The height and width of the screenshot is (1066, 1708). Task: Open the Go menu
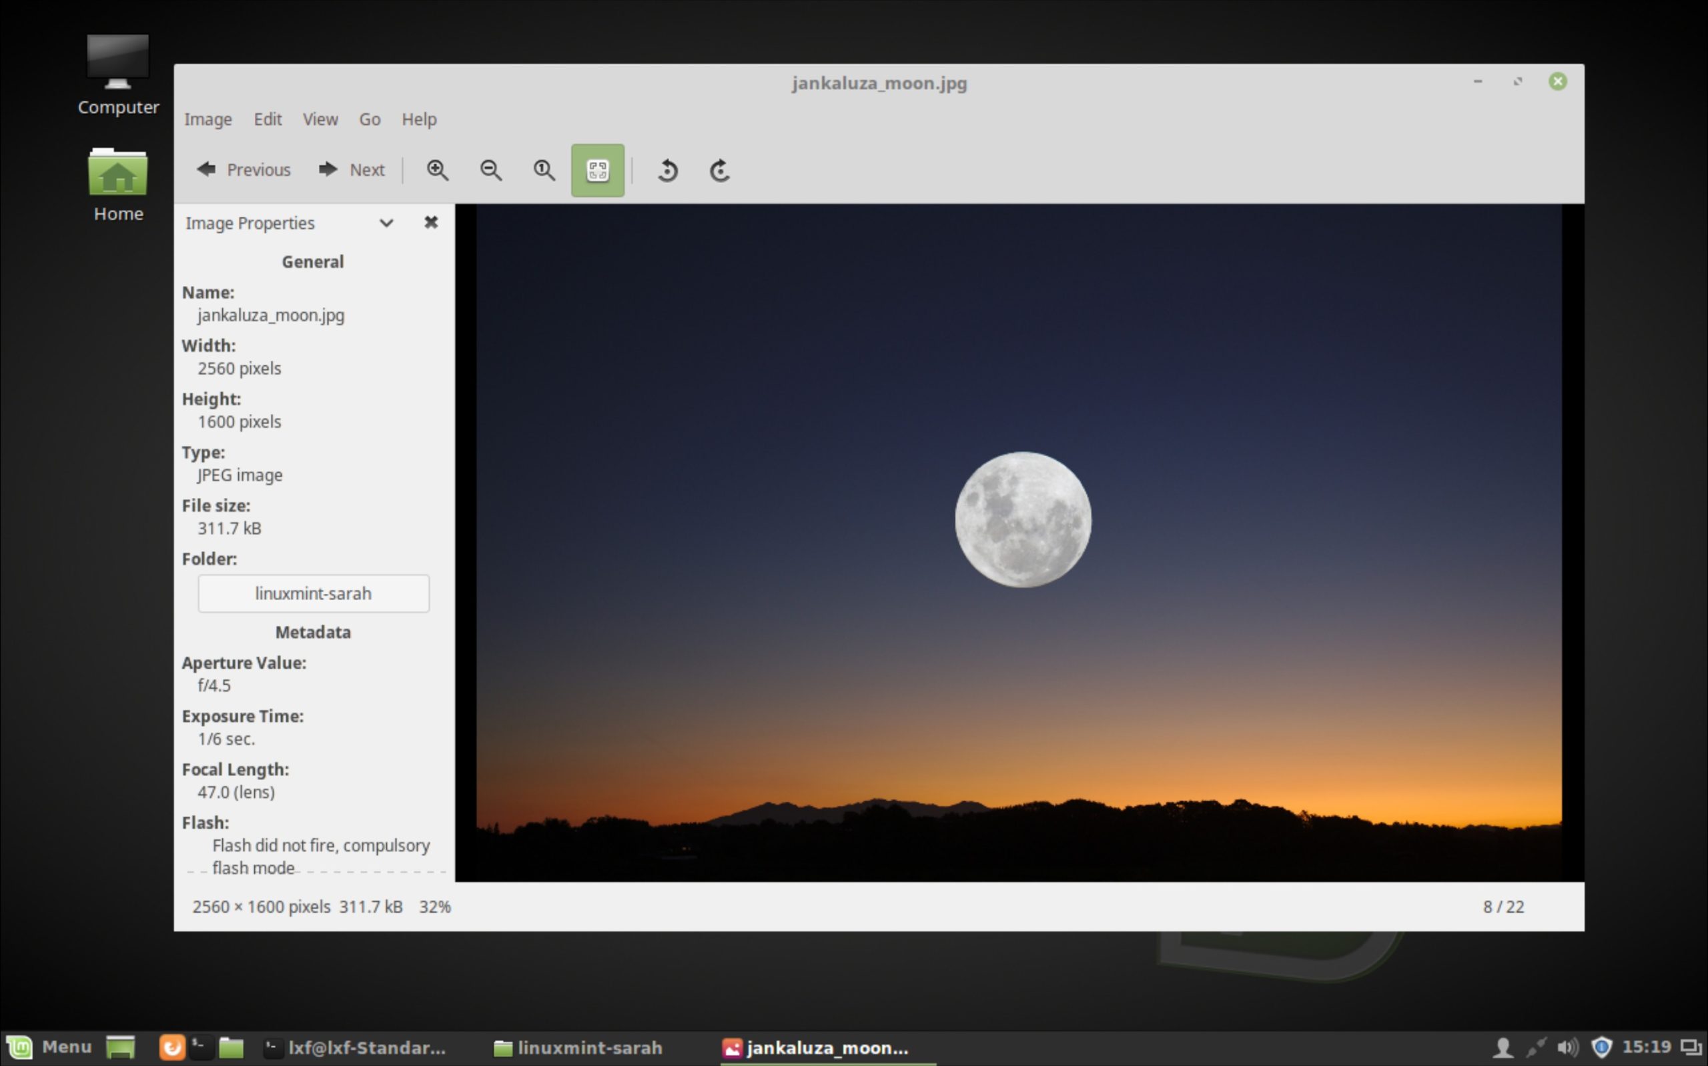pos(370,119)
